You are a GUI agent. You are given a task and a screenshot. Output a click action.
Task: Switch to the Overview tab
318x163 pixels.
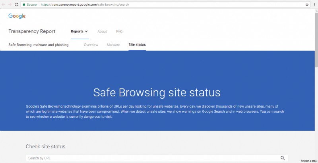coord(91,45)
